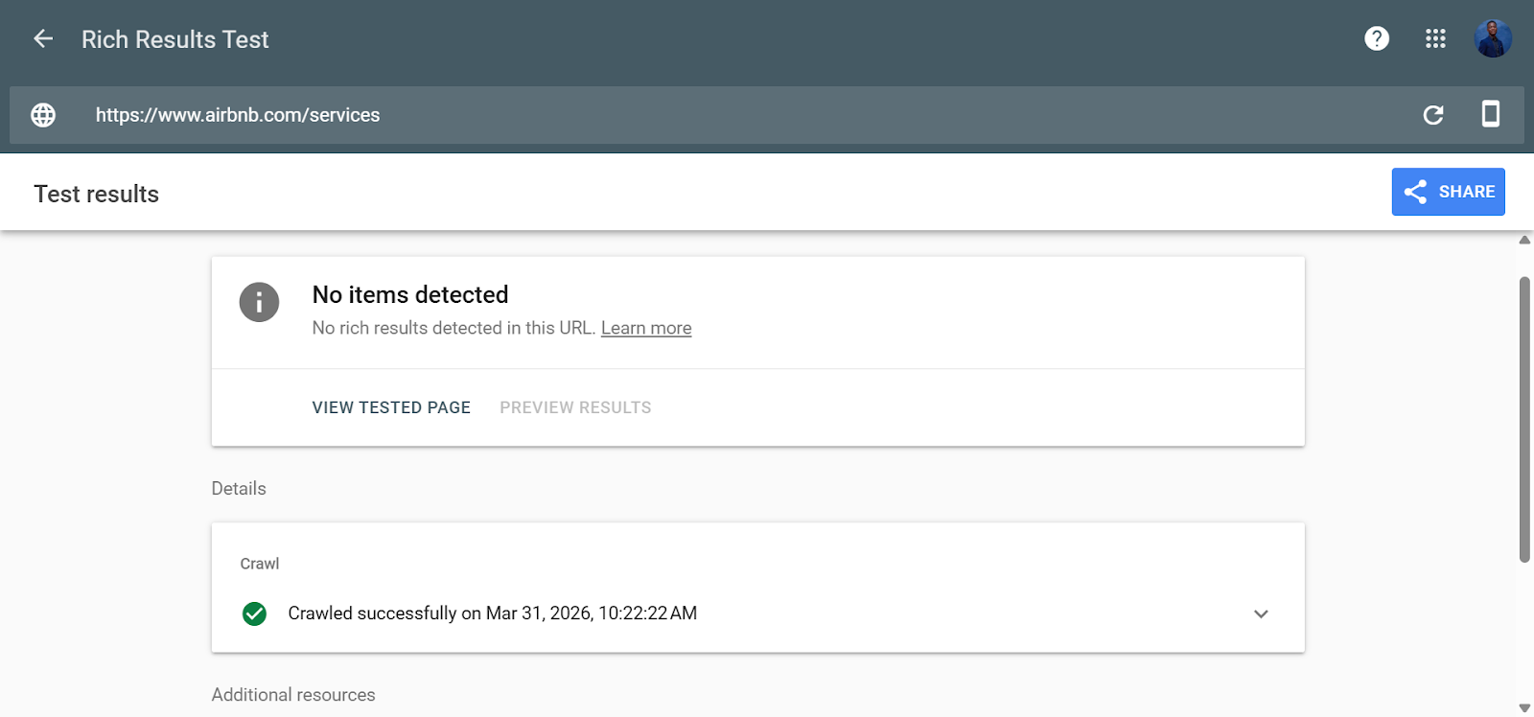The height and width of the screenshot is (717, 1534).
Task: Open the user profile avatar
Action: pyautogui.click(x=1492, y=38)
